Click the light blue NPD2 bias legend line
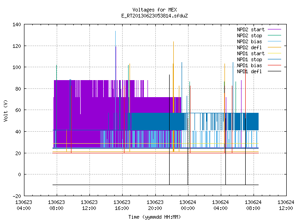Image resolution: width=295 pixels, height=221 pixels. 274,41
